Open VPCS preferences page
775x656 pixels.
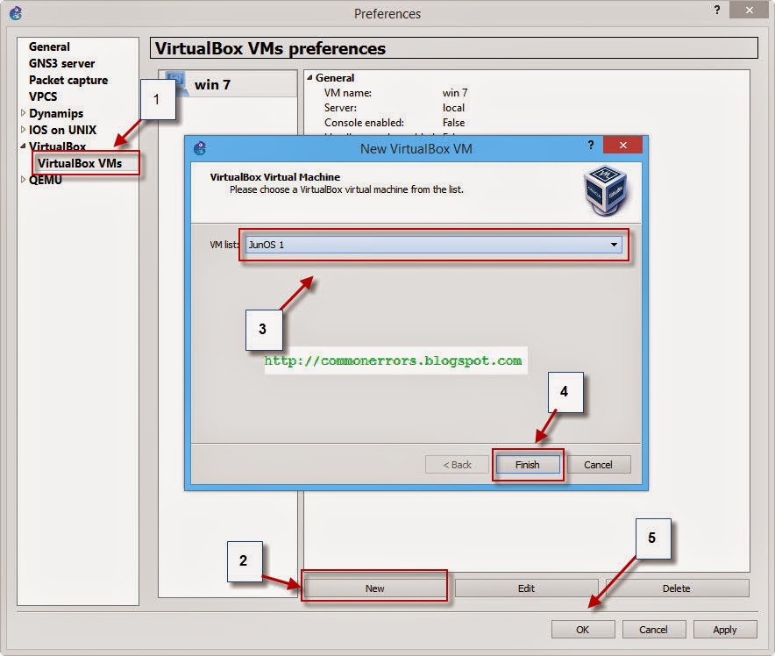pyautogui.click(x=43, y=96)
